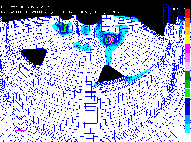Select the yellow color band in legend

tap(188, 40)
